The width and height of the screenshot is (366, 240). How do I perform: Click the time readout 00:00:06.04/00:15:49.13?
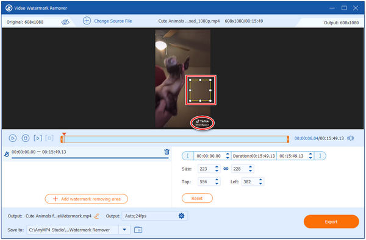319,138
